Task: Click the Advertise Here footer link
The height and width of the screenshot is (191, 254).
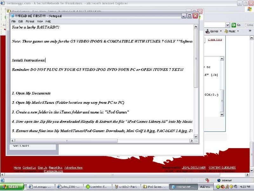Action: point(73,168)
